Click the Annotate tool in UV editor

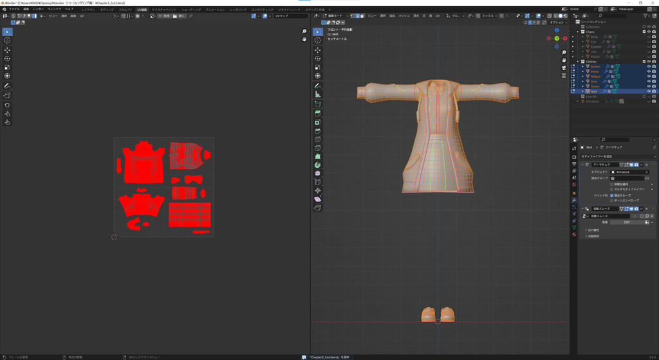coord(7,85)
